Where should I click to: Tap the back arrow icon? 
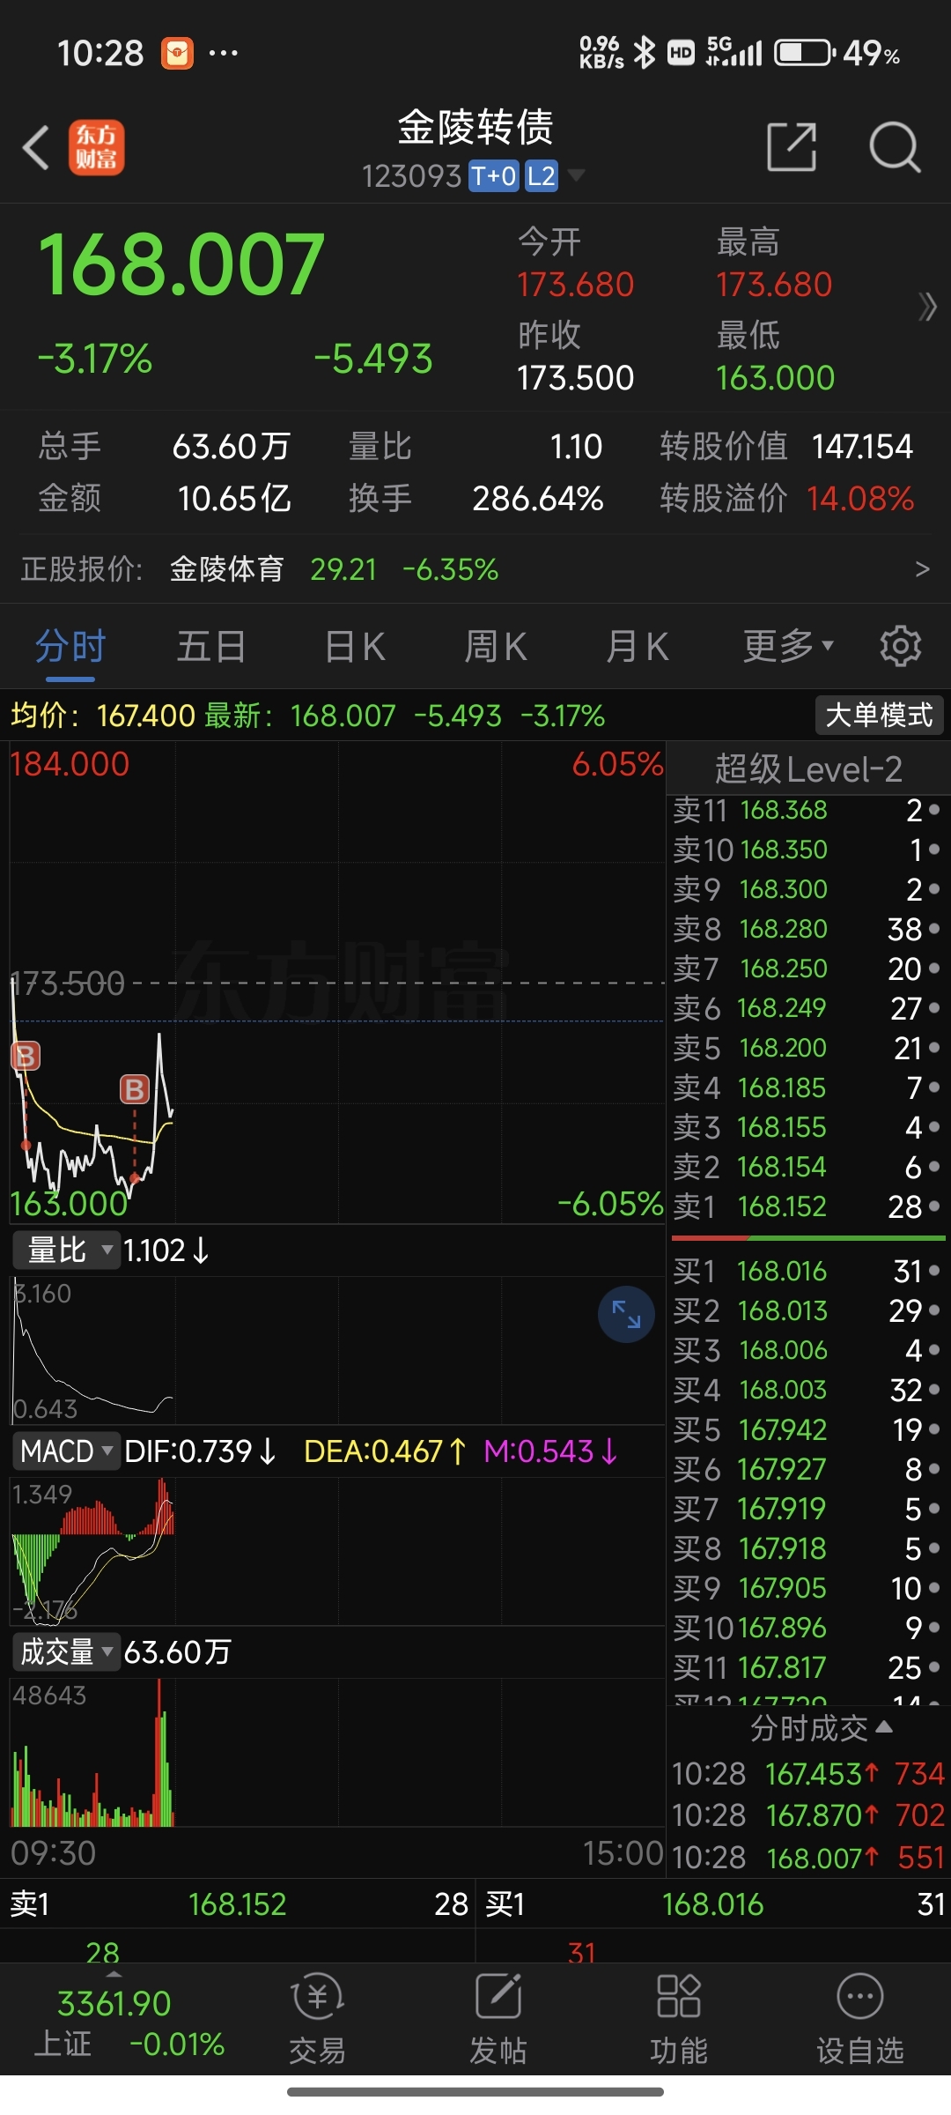tap(36, 147)
